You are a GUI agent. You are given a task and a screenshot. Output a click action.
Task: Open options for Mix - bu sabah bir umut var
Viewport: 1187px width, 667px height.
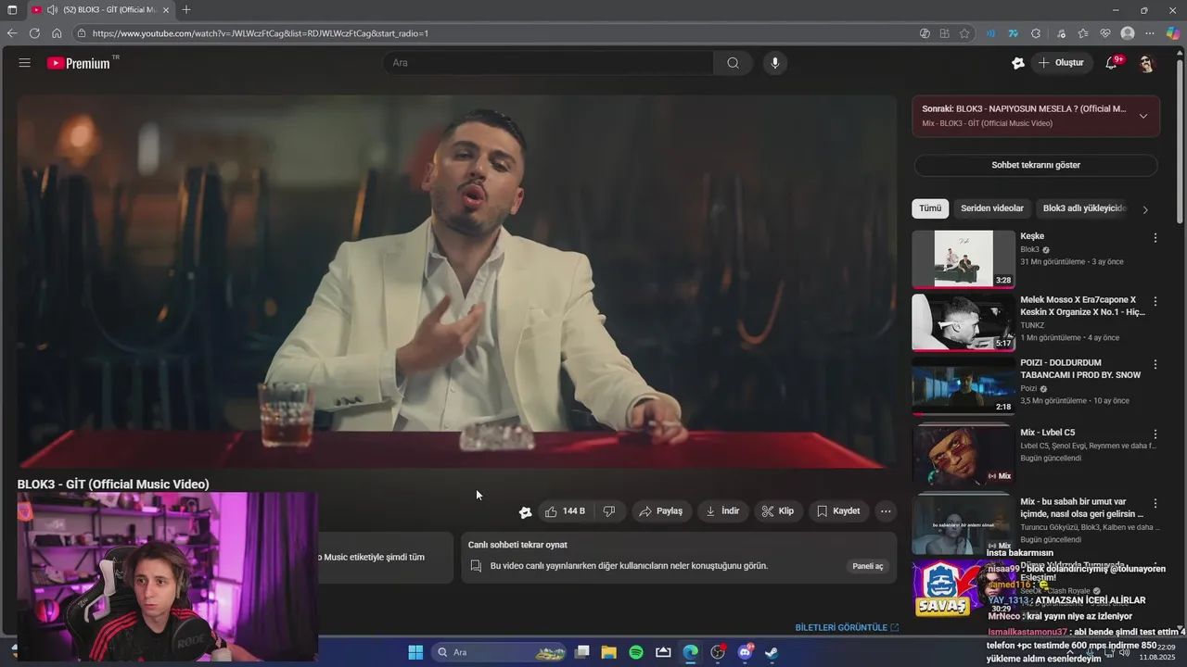pos(1155,504)
